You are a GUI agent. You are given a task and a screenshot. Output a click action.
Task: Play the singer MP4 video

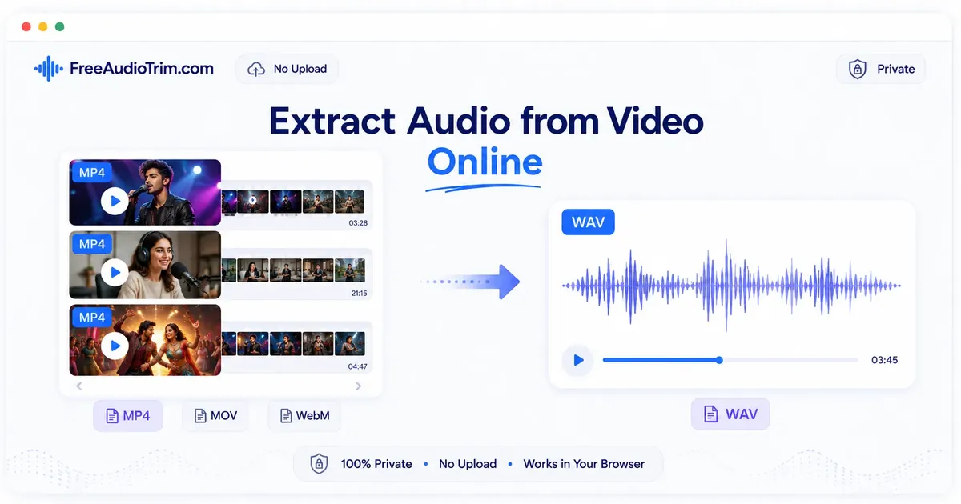115,202
